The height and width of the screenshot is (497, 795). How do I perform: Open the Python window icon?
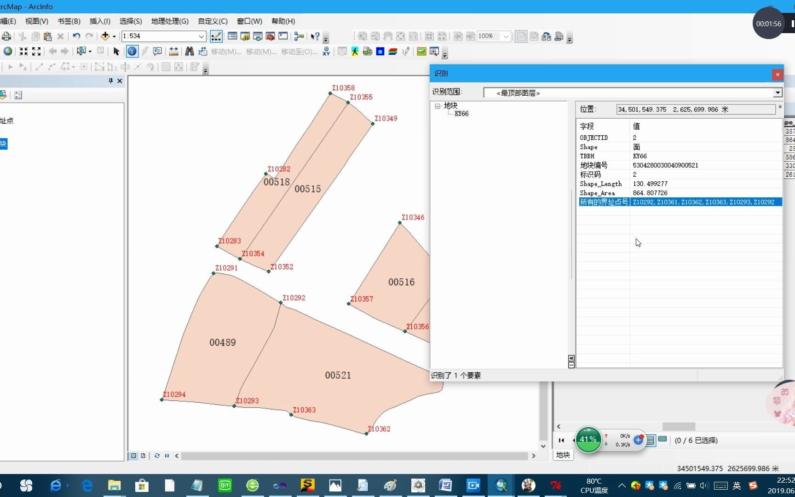pos(283,36)
